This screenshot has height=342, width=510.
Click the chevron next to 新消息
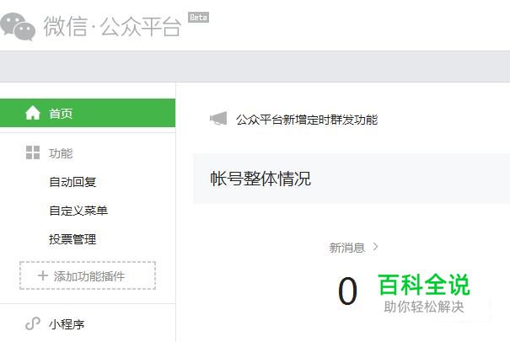pyautogui.click(x=375, y=247)
